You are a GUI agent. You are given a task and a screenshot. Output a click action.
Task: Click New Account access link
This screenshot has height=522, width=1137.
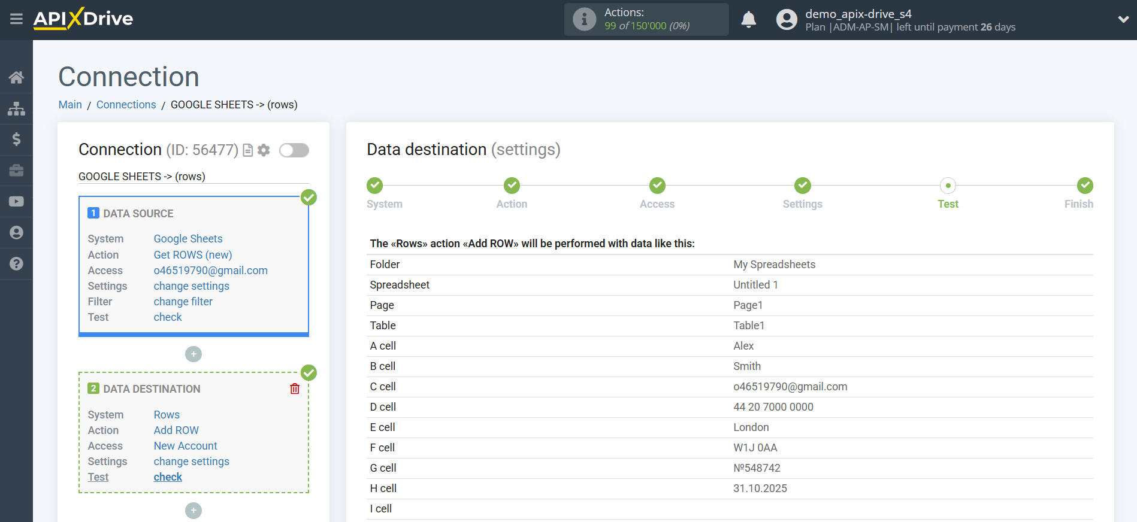[186, 446]
